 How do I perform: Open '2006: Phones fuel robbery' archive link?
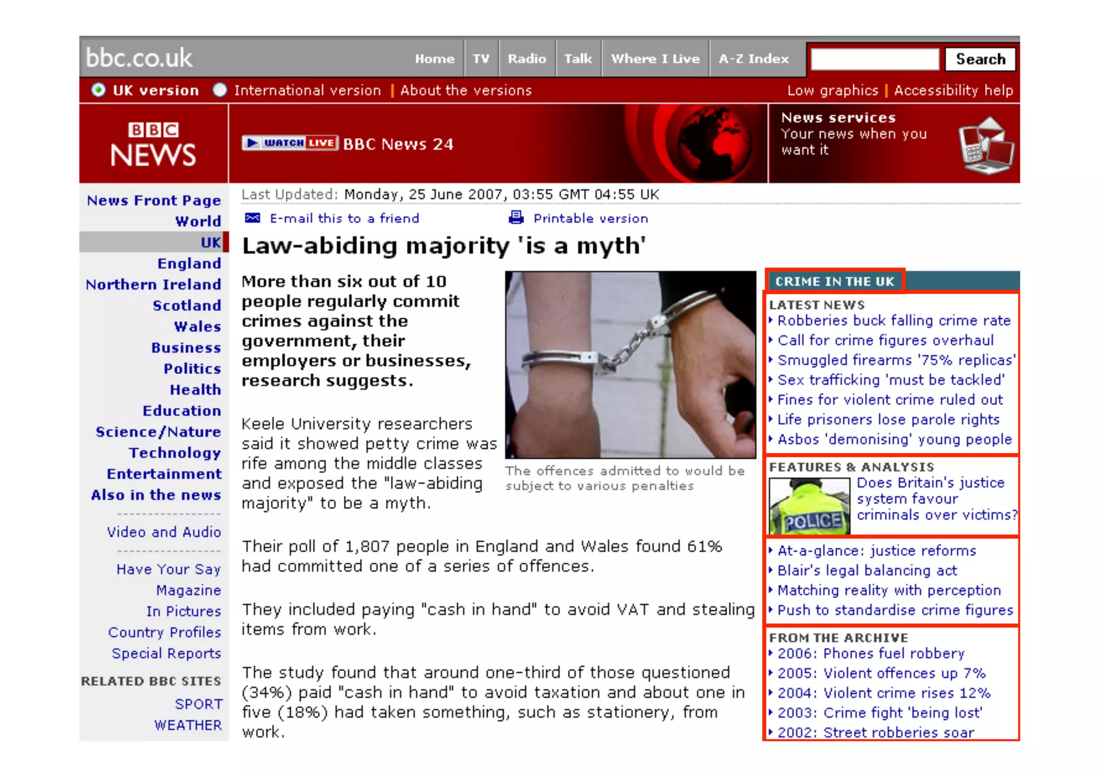(871, 653)
